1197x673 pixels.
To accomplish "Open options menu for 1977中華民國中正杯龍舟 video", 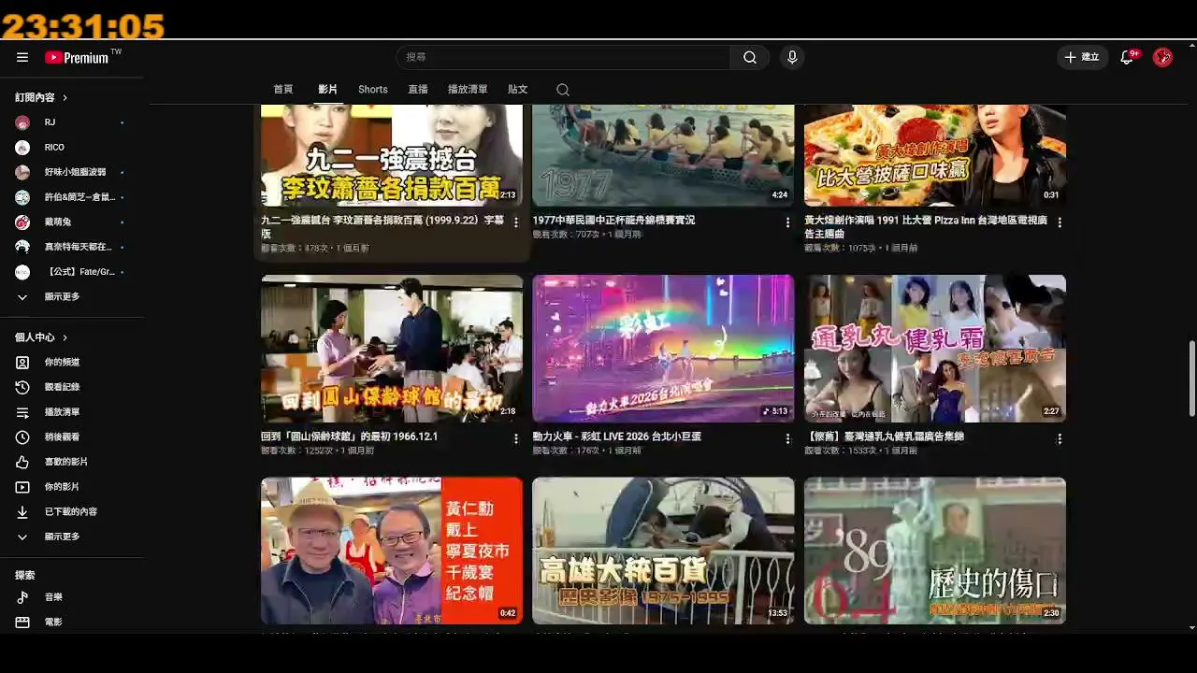I will click(787, 222).
